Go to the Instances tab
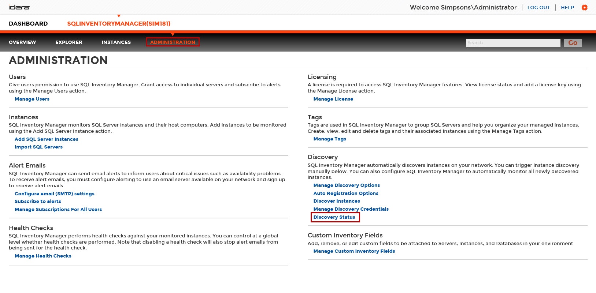The height and width of the screenshot is (293, 596). [116, 42]
